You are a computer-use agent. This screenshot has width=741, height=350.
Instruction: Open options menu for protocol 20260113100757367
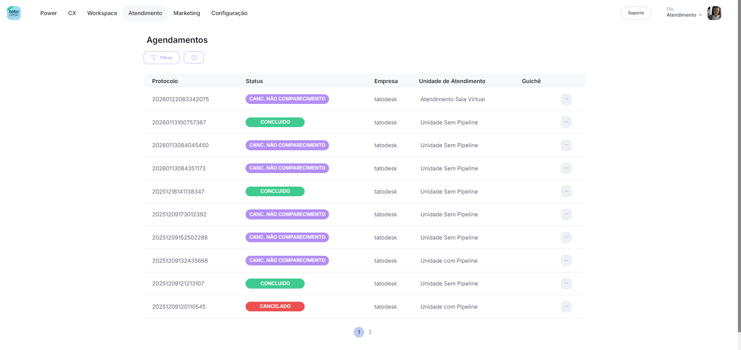pyautogui.click(x=566, y=122)
